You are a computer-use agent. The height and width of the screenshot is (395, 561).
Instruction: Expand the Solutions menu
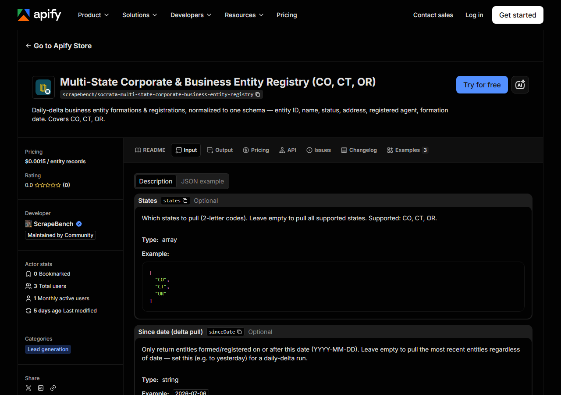[139, 15]
